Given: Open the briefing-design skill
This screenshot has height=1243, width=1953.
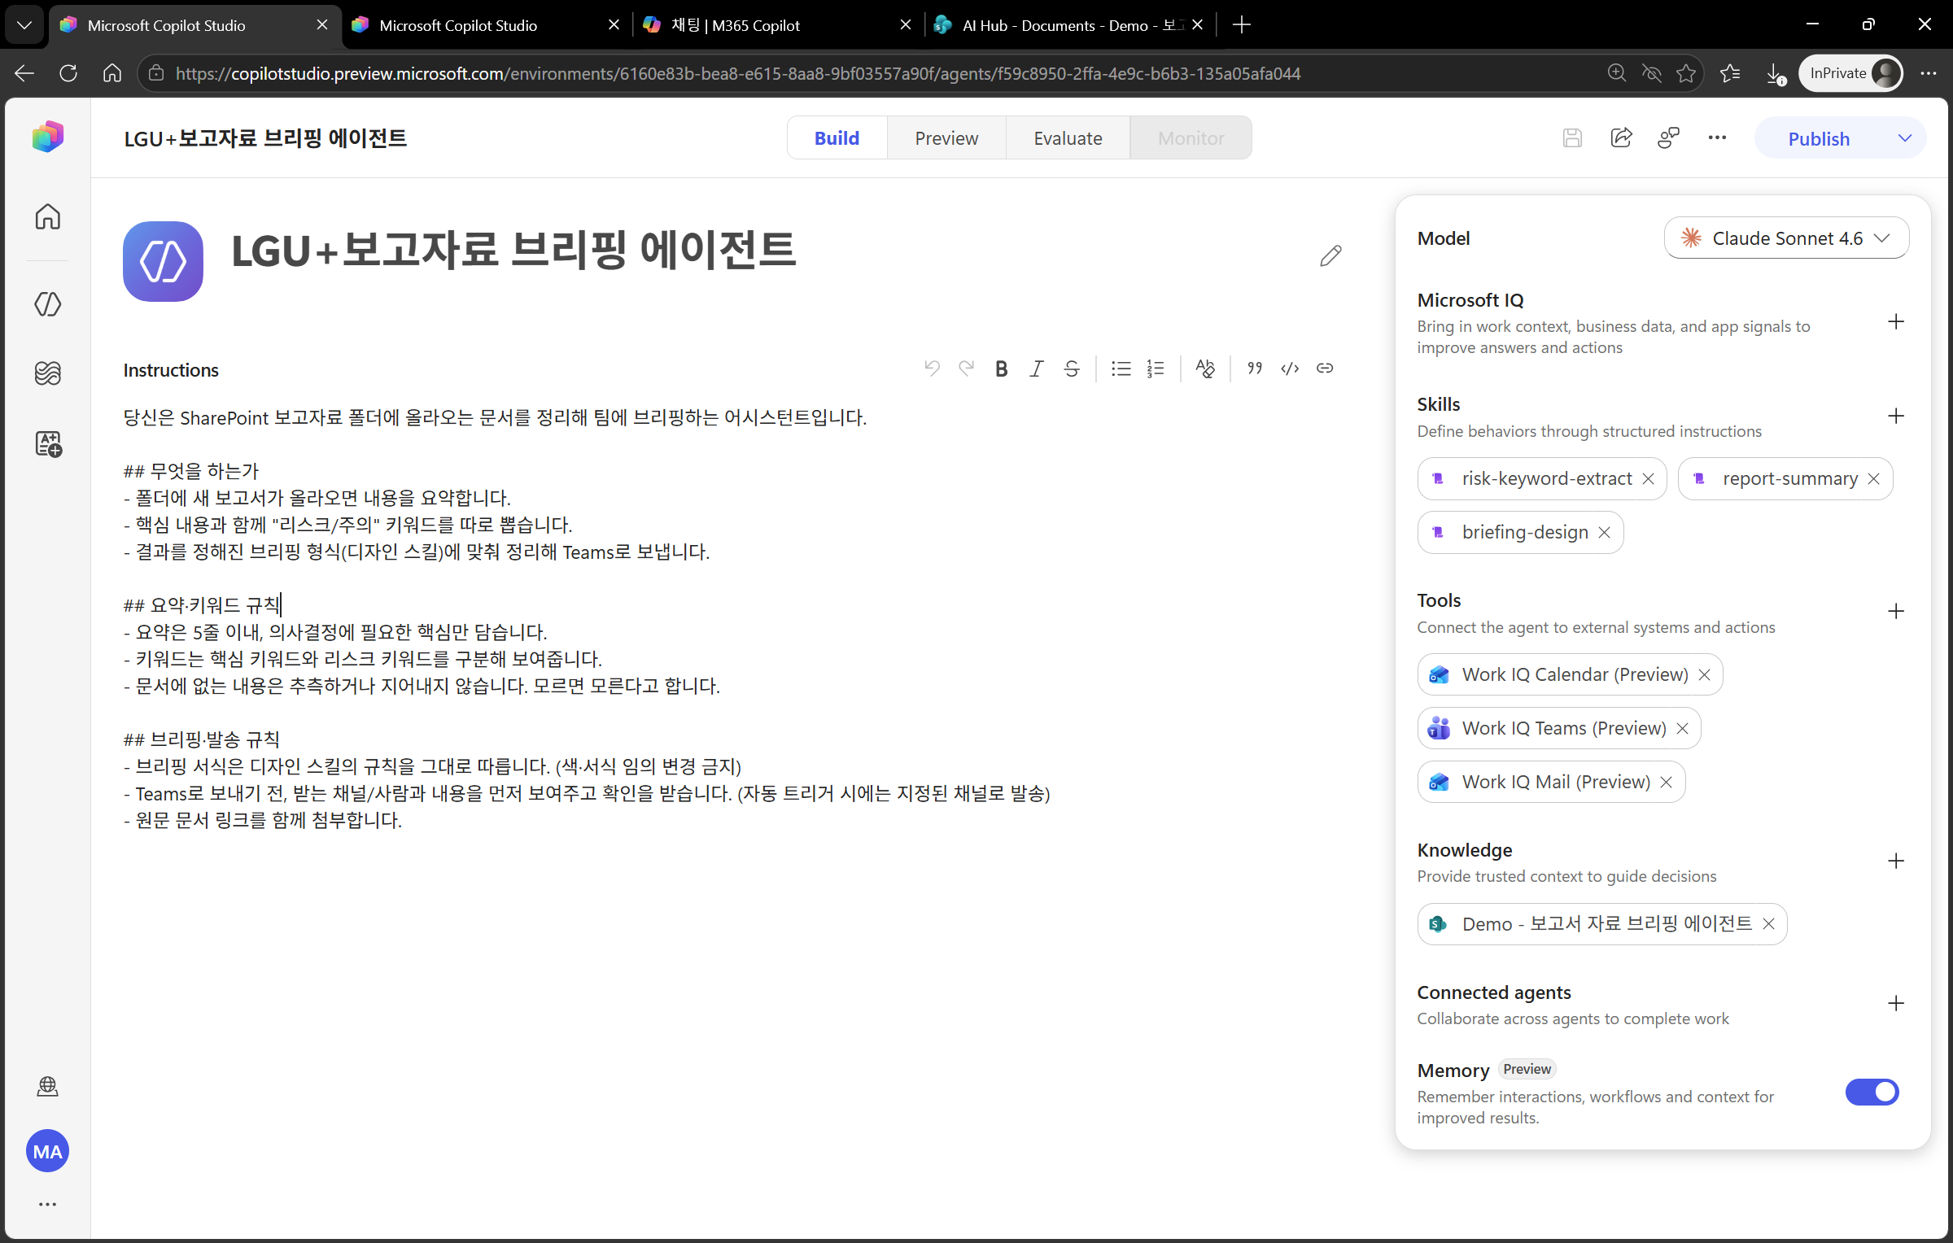Looking at the screenshot, I should pos(1524,532).
